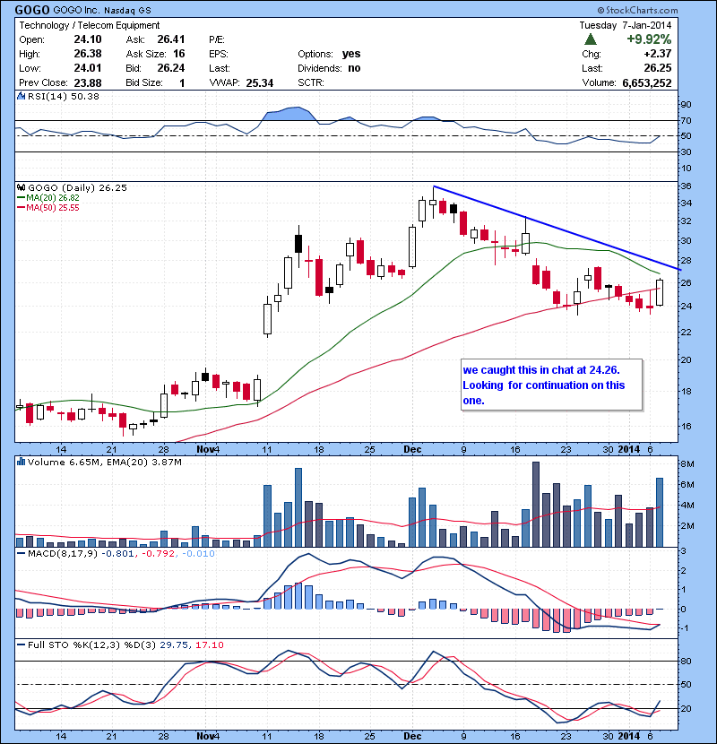Click the GOGO (Daily) candlestick icon
The image size is (717, 744).
(22, 187)
